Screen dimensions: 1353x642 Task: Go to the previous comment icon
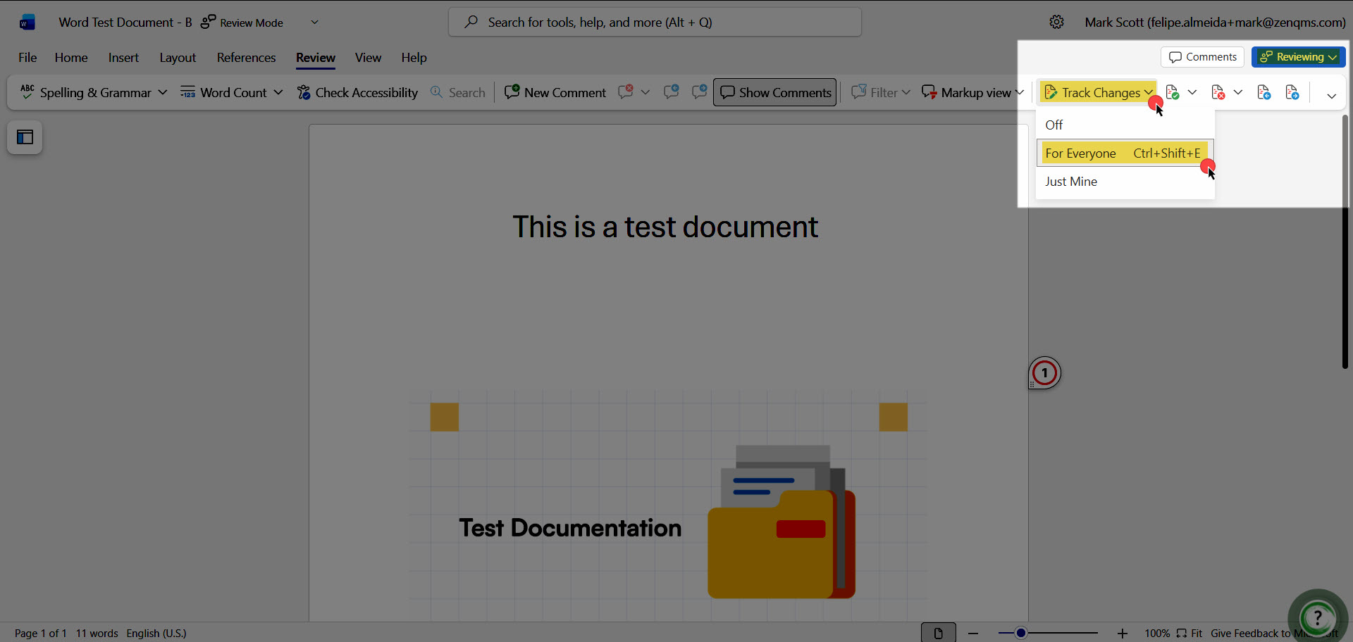click(x=672, y=92)
